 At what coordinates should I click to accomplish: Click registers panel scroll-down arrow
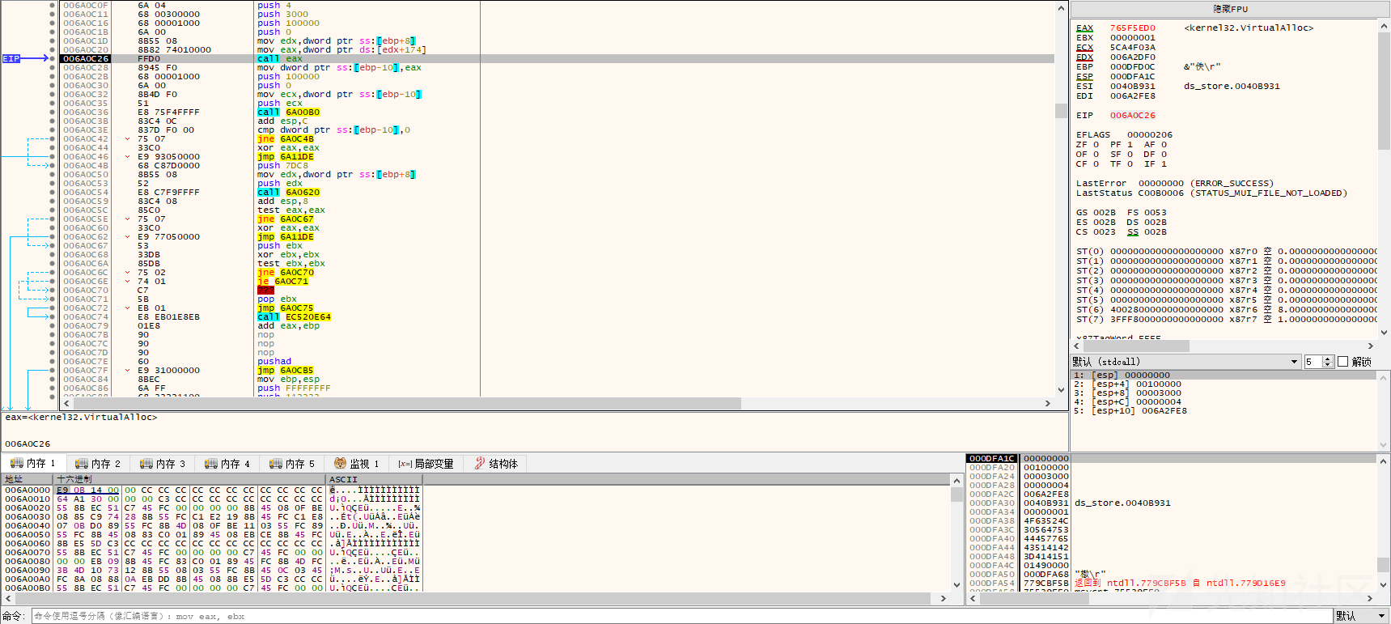pyautogui.click(x=1384, y=333)
